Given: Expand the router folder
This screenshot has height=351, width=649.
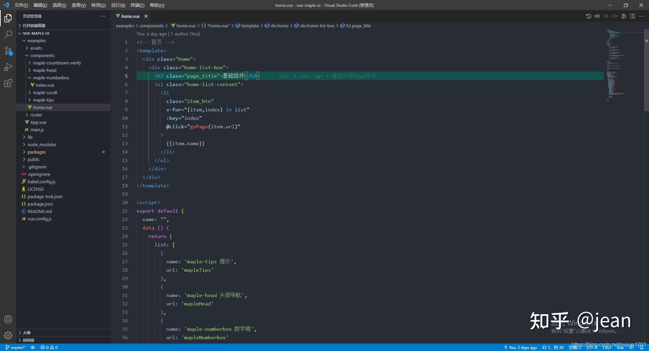Looking at the screenshot, I should (x=36, y=115).
